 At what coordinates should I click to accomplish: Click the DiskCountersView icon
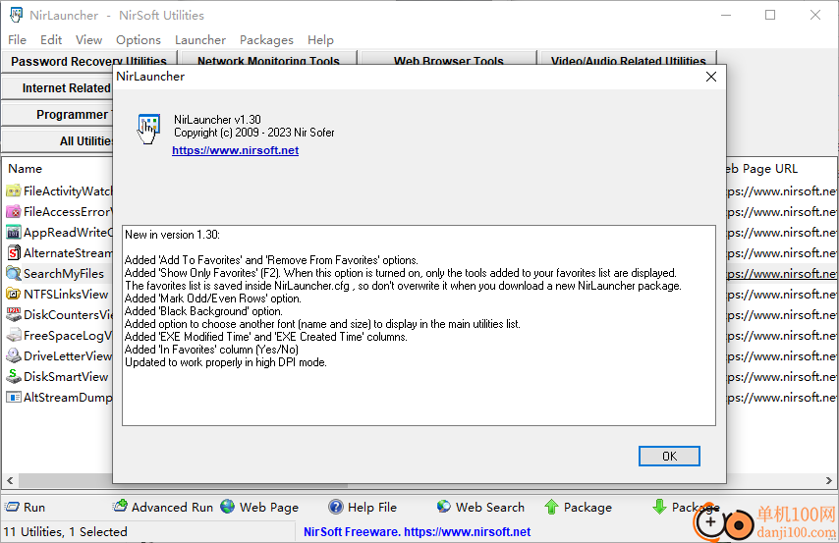coord(14,314)
